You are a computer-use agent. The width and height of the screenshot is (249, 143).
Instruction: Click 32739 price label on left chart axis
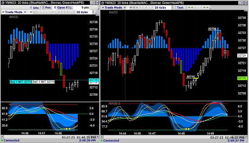(x=93, y=22)
